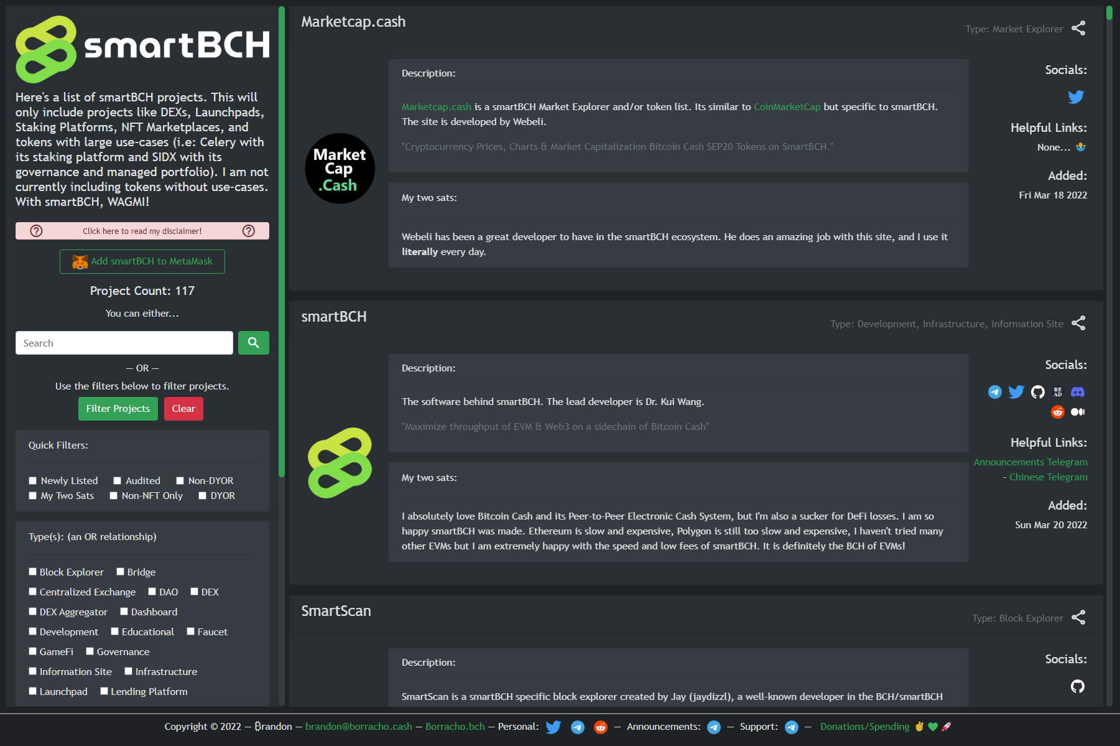Open the Announcements Telegram helpful link
The height and width of the screenshot is (746, 1120).
[1030, 462]
